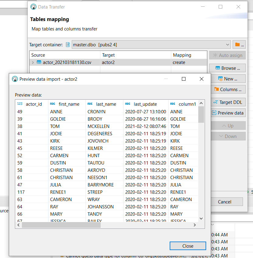The width and height of the screenshot is (253, 258).
Task: Click the horizontal scroll right arrow
Action: pos(195,225)
